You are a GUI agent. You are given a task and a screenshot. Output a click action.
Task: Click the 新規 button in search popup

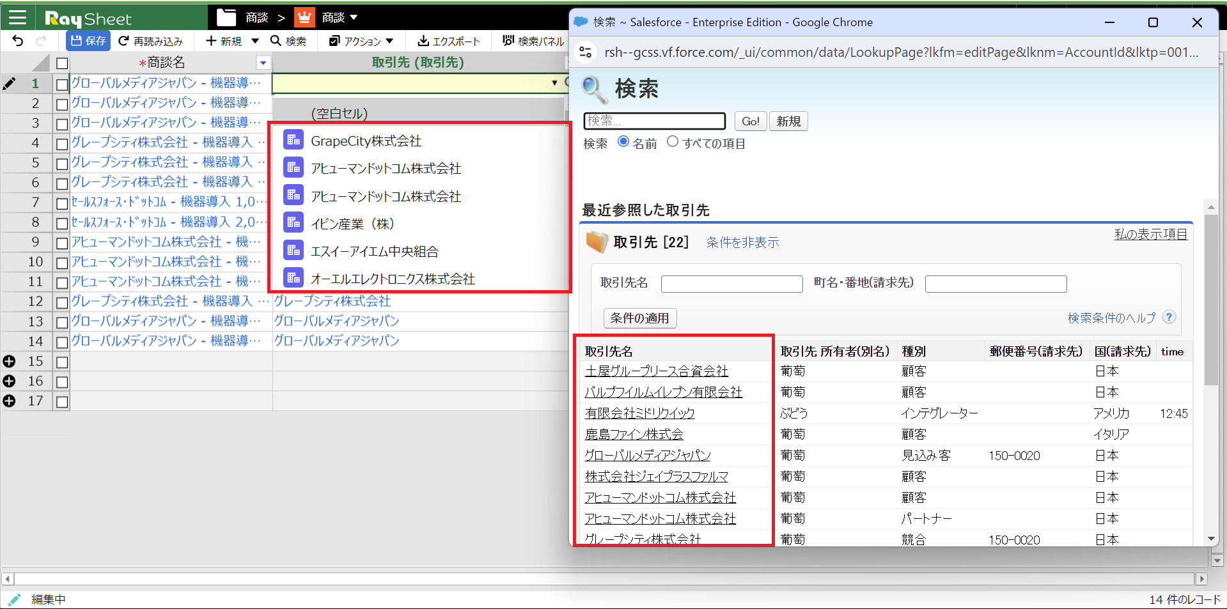(x=788, y=121)
